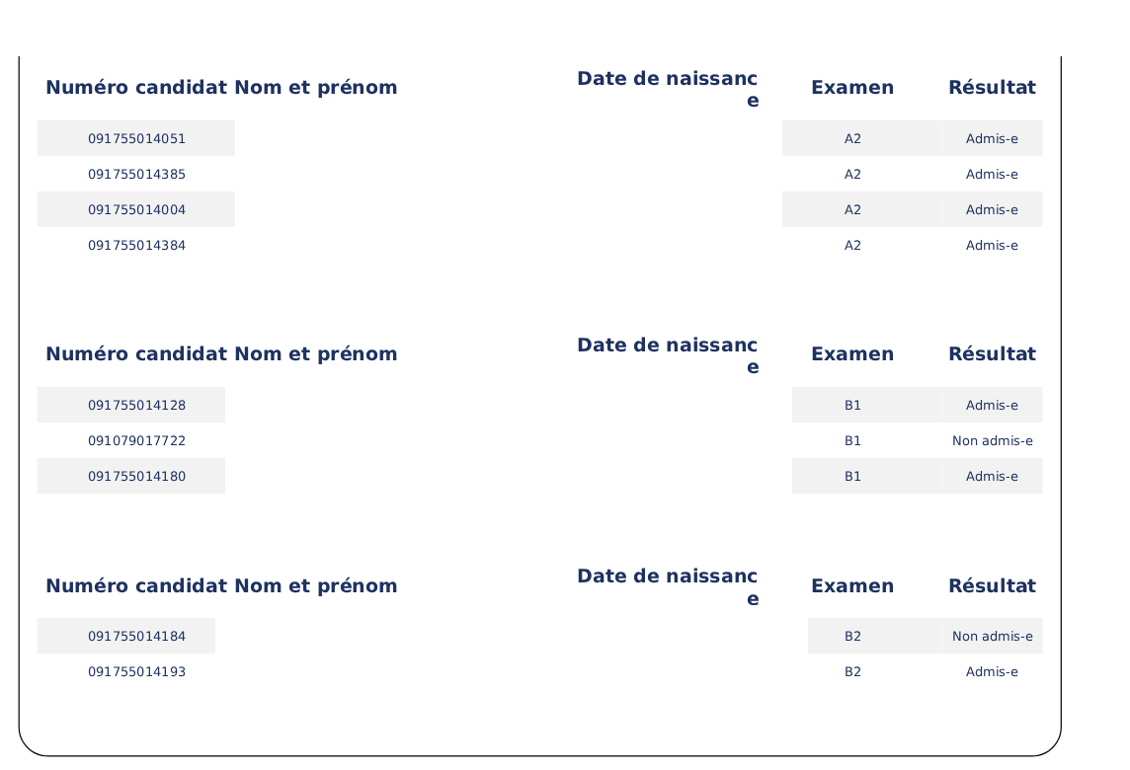Select candidate number 091755014385
This screenshot has height=770, width=1130.
[136, 175]
